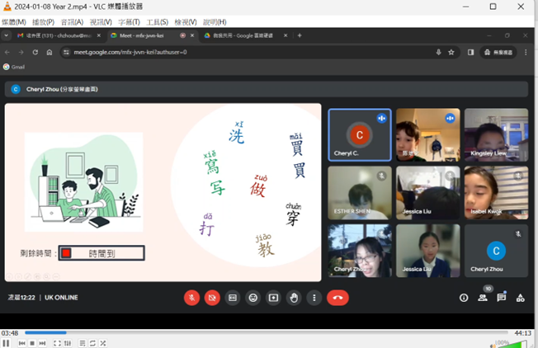Turn on the camera in Meet
Screen dimensions: 538x348
pyautogui.click(x=212, y=298)
